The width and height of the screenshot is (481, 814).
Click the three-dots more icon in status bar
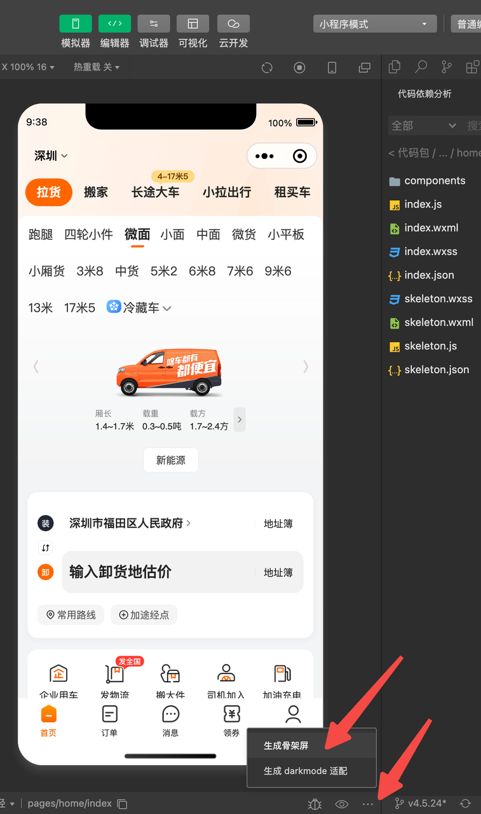368,804
